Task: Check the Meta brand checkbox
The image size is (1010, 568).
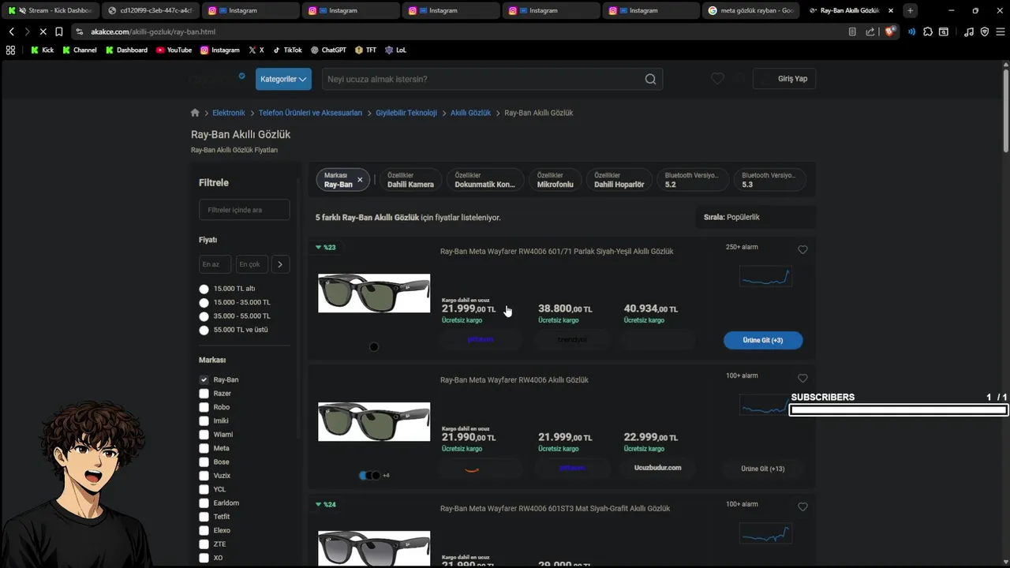Action: tap(204, 448)
